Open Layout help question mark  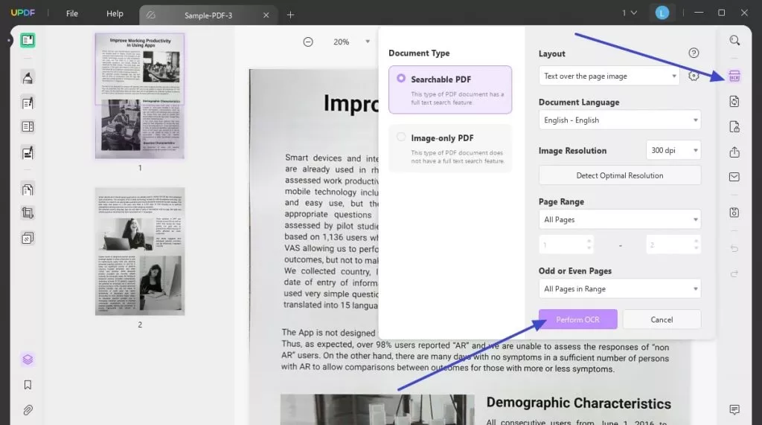(694, 53)
